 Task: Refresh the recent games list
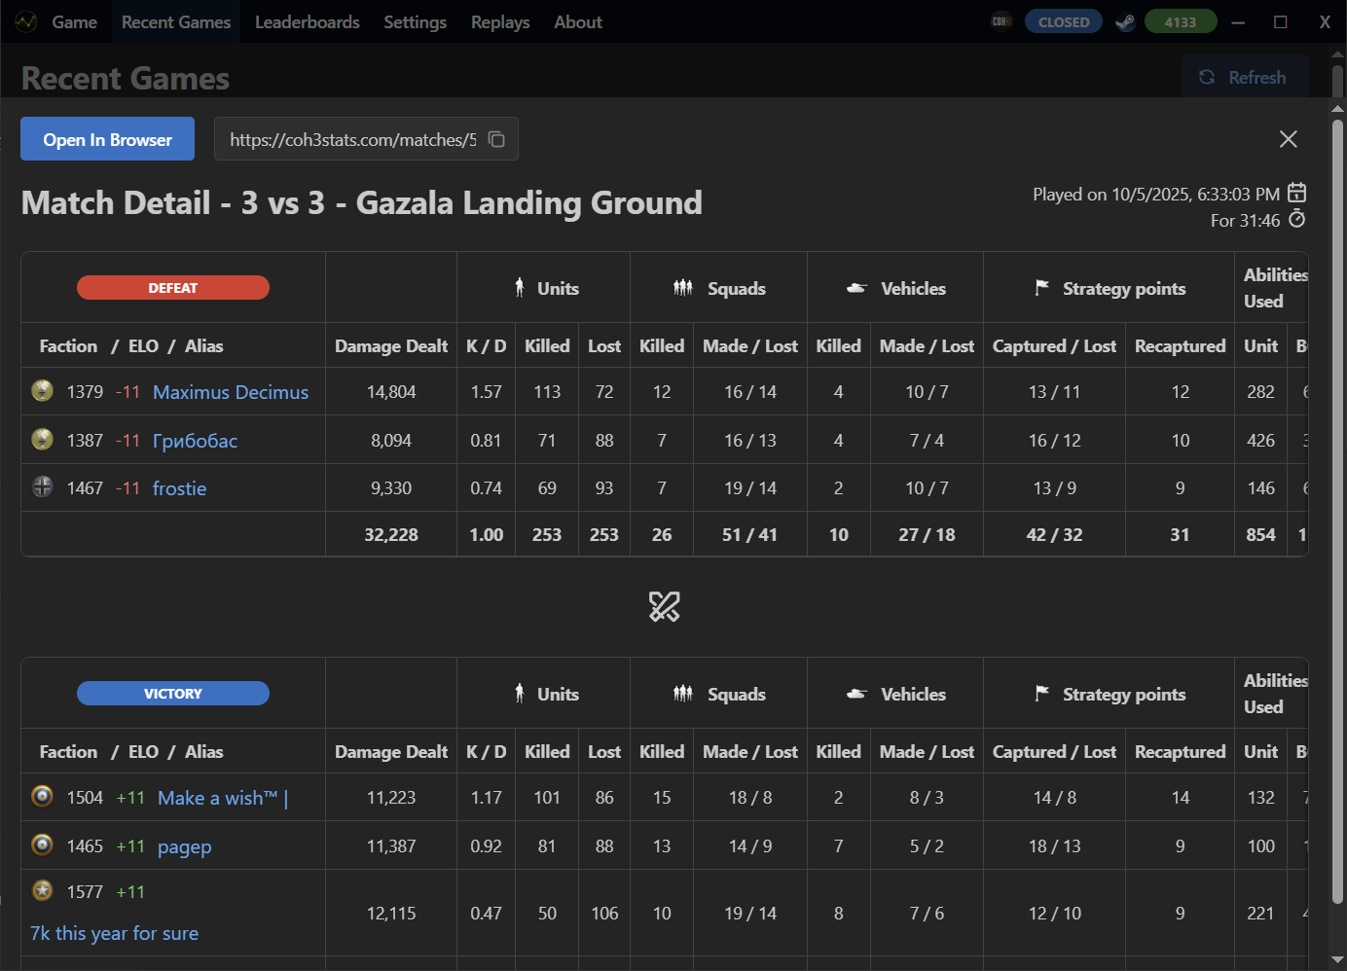click(1244, 77)
